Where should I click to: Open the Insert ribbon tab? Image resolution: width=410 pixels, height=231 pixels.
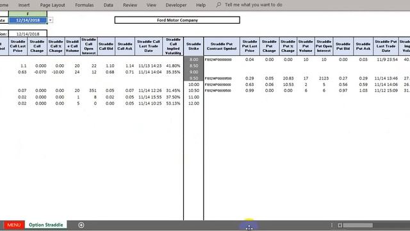(24, 5)
